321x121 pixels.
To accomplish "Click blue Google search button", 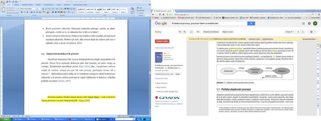I will point(251,23).
